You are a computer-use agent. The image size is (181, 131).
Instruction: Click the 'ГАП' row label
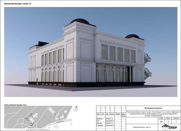click(98, 121)
